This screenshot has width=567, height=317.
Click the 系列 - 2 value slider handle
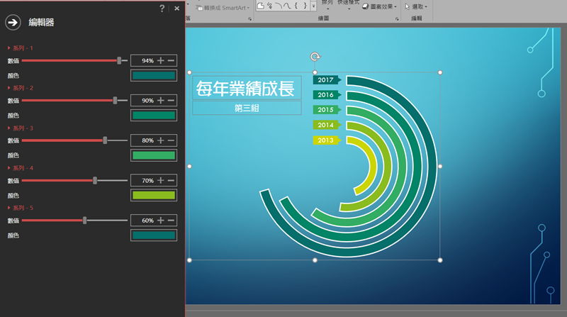click(x=115, y=101)
